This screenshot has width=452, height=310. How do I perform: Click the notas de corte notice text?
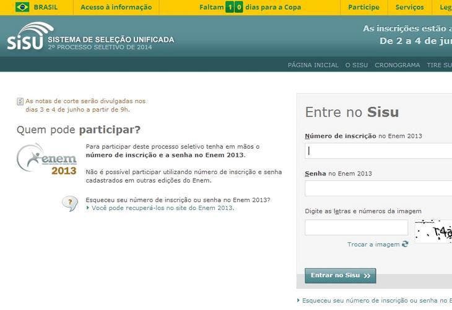[x=85, y=105]
